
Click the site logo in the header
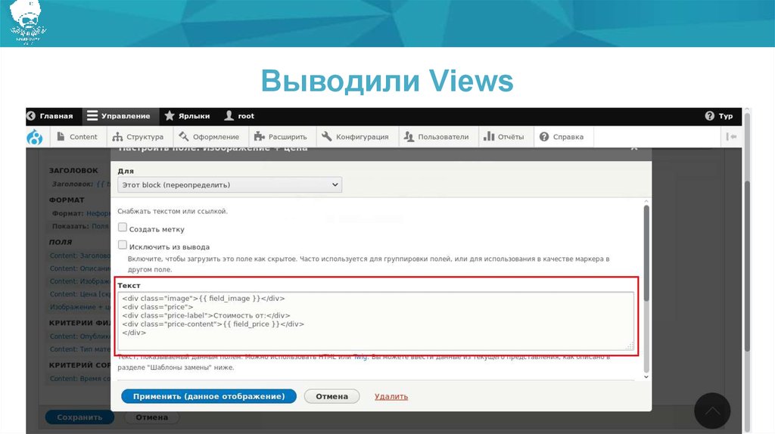28,22
